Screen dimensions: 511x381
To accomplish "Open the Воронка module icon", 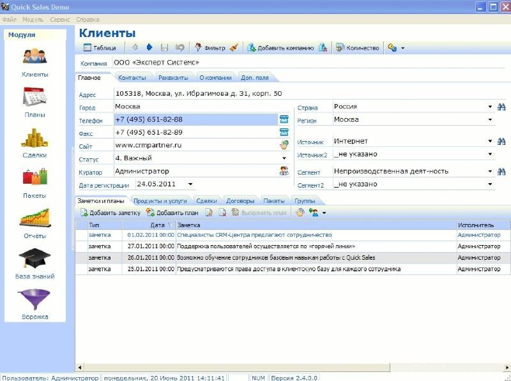I will coord(34,300).
